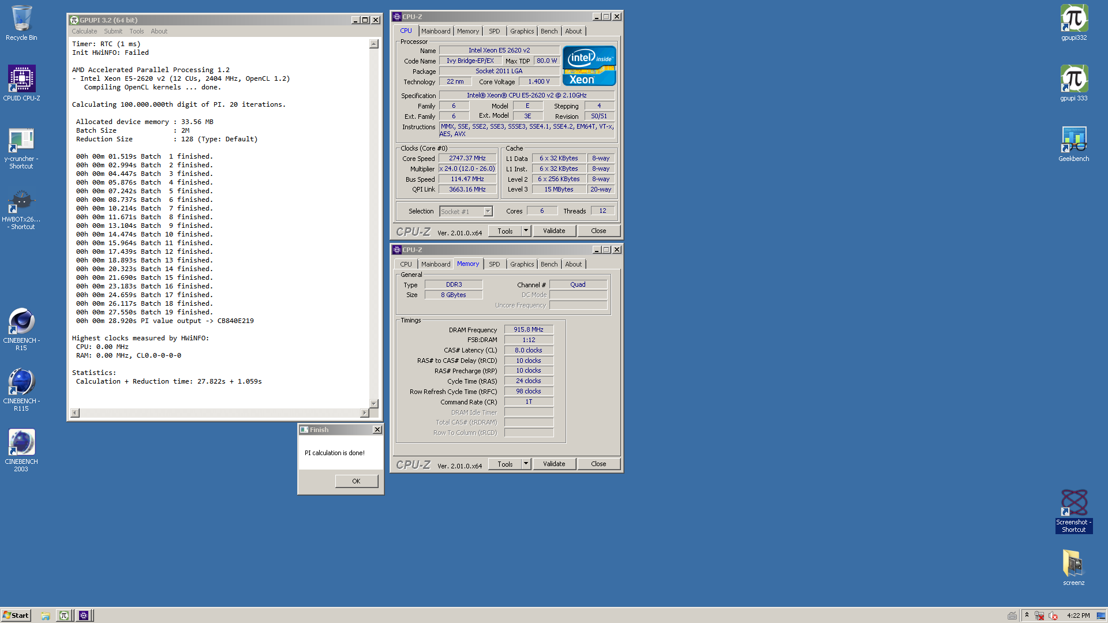Expand Tools dropdown arrow in upper CPU-Z
This screenshot has height=623, width=1108.
click(526, 231)
